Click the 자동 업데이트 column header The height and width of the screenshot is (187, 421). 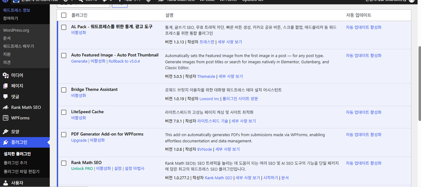[x=359, y=15]
